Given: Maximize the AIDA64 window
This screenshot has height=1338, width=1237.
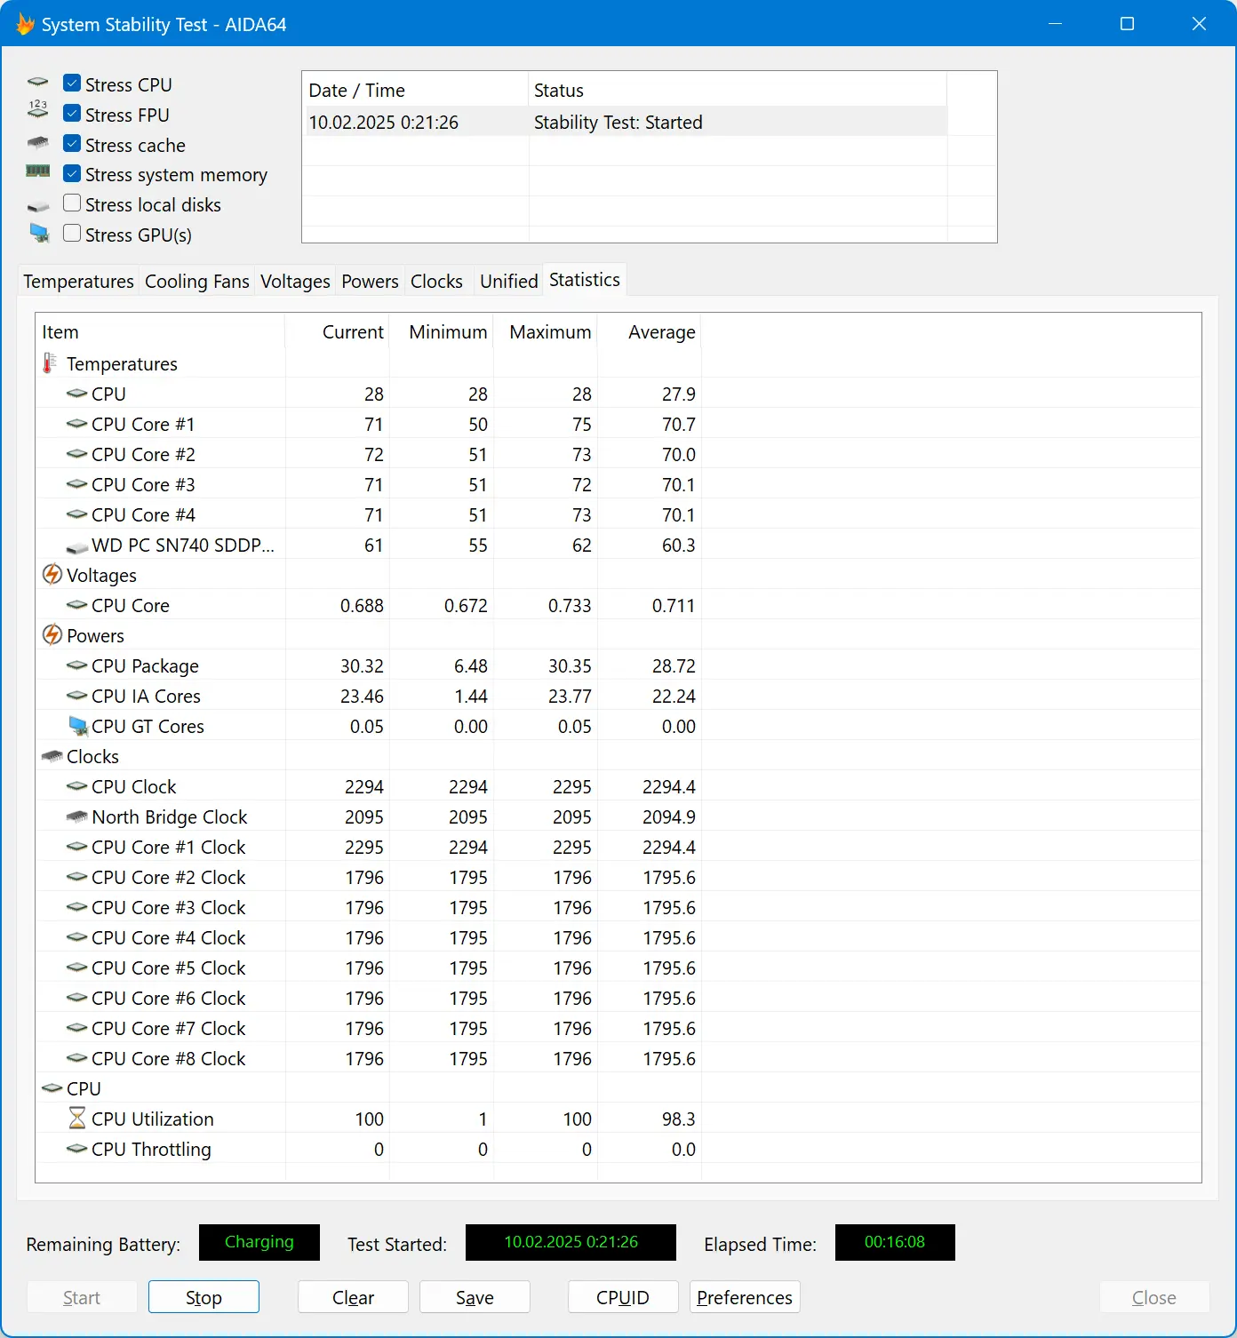Looking at the screenshot, I should click(x=1127, y=24).
